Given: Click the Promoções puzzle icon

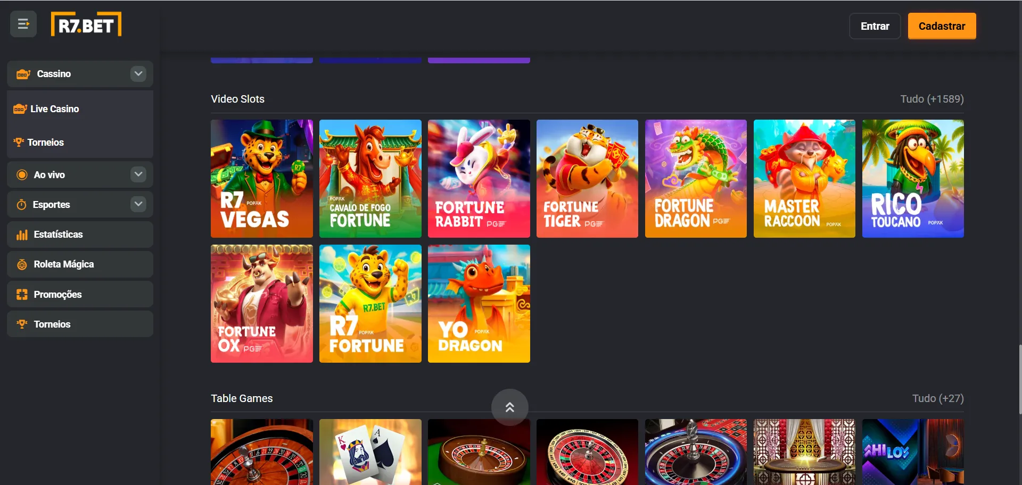Looking at the screenshot, I should pyautogui.click(x=22, y=295).
